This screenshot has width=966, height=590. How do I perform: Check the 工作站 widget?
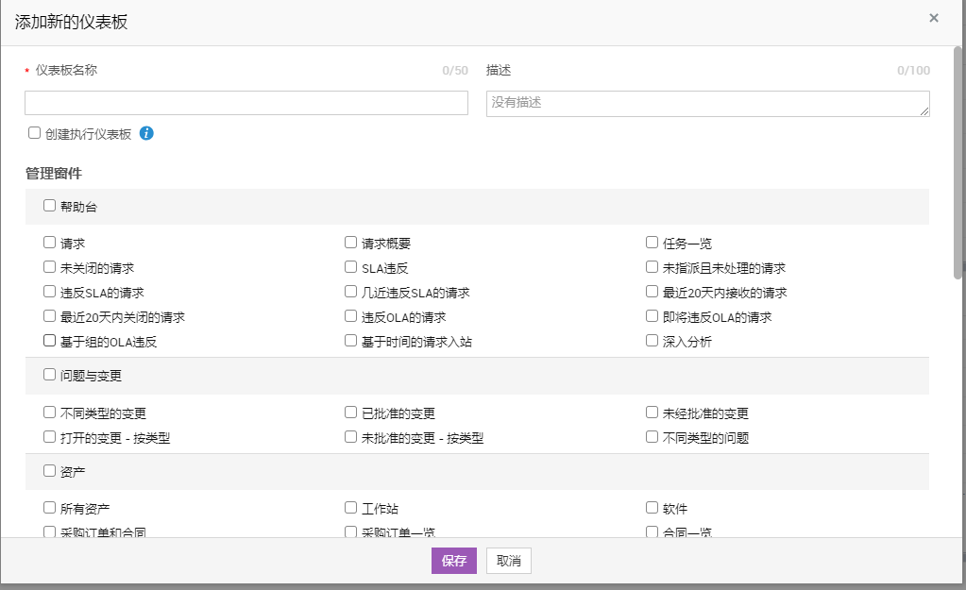click(351, 508)
